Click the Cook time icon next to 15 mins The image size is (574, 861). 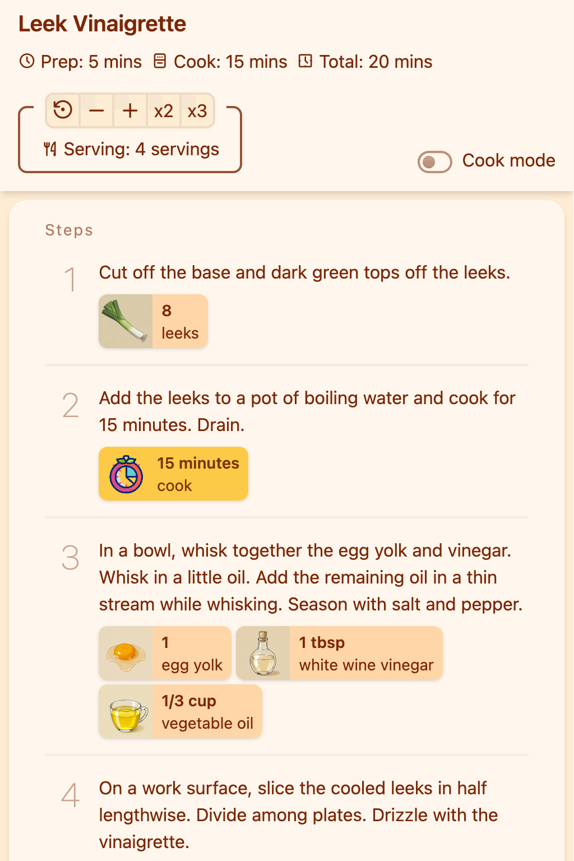160,61
